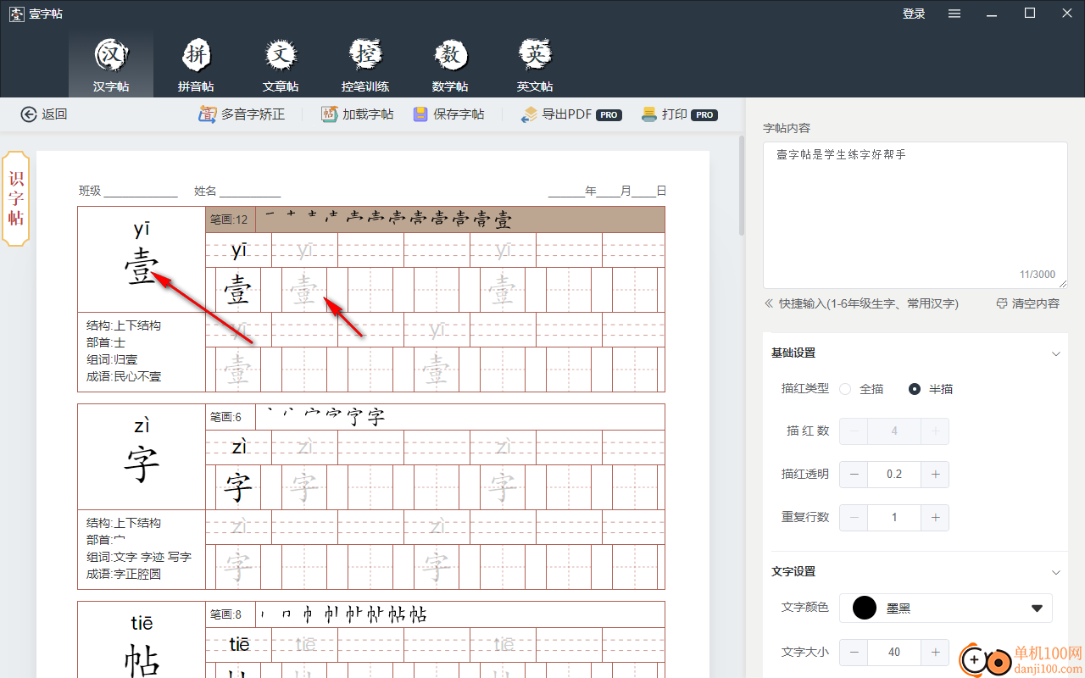Image resolution: width=1085 pixels, height=678 pixels.
Task: Click the black 墨黑 color swatch
Action: tap(864, 608)
